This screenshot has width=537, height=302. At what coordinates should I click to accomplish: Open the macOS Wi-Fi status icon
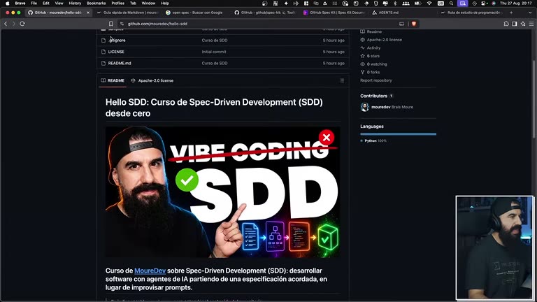pos(429,3)
